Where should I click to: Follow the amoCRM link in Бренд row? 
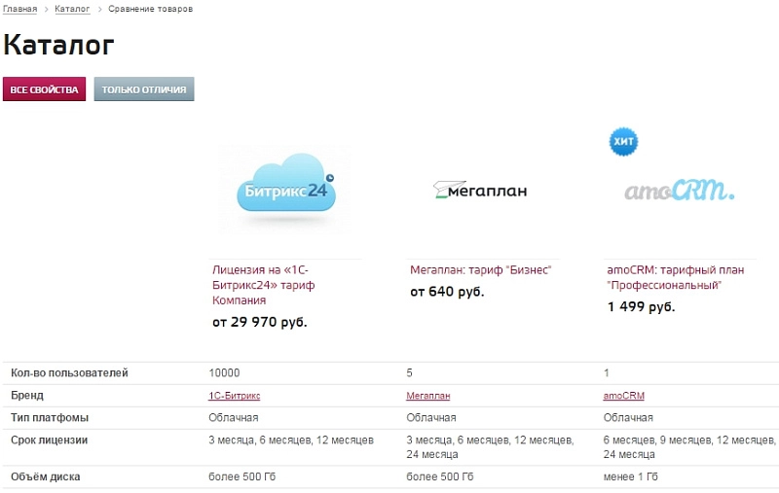pyautogui.click(x=624, y=396)
